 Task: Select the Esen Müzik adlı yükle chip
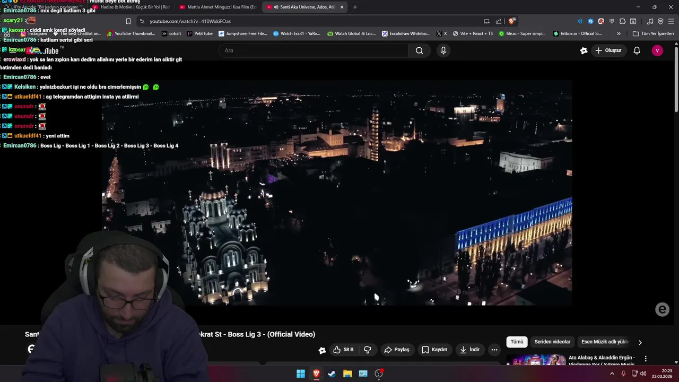click(x=605, y=342)
